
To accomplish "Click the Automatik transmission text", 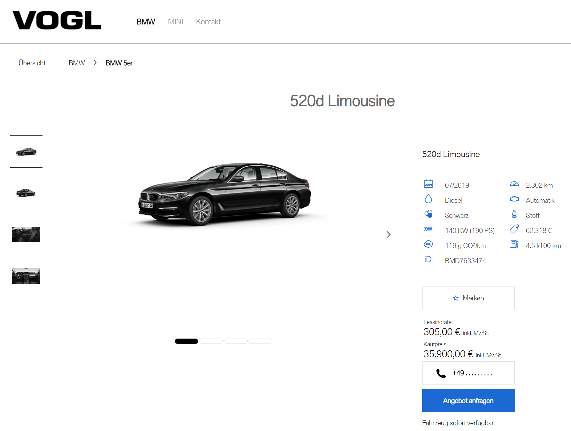I will click(x=540, y=200).
